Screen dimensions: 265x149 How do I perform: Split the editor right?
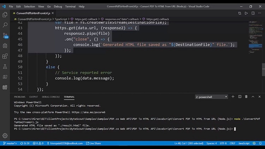click(253, 13)
